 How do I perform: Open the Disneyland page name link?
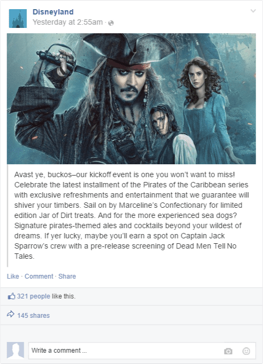coord(53,12)
